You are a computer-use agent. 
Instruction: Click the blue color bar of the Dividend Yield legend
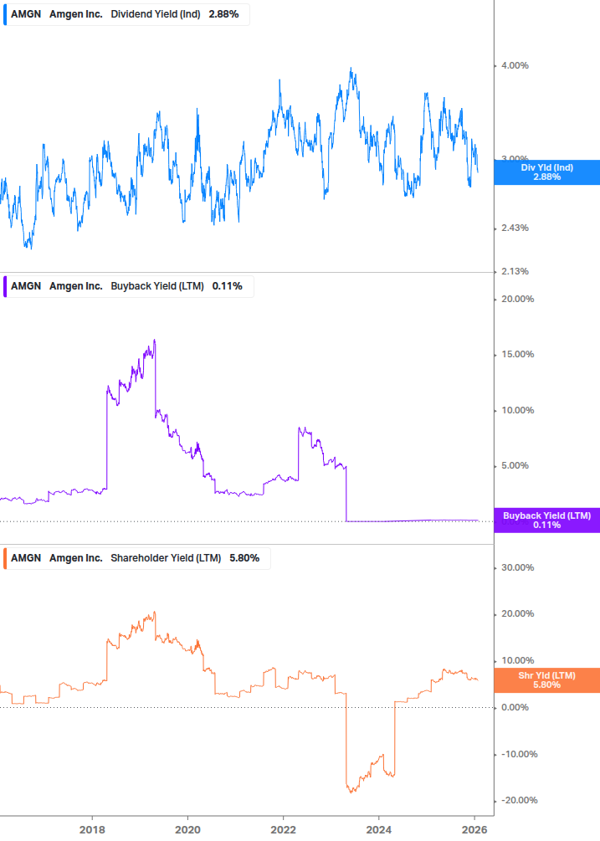[5, 14]
